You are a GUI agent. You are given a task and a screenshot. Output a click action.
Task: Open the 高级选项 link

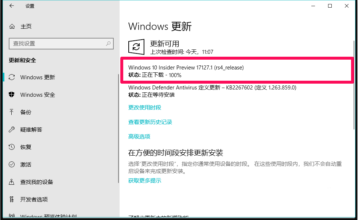pyautogui.click(x=139, y=137)
